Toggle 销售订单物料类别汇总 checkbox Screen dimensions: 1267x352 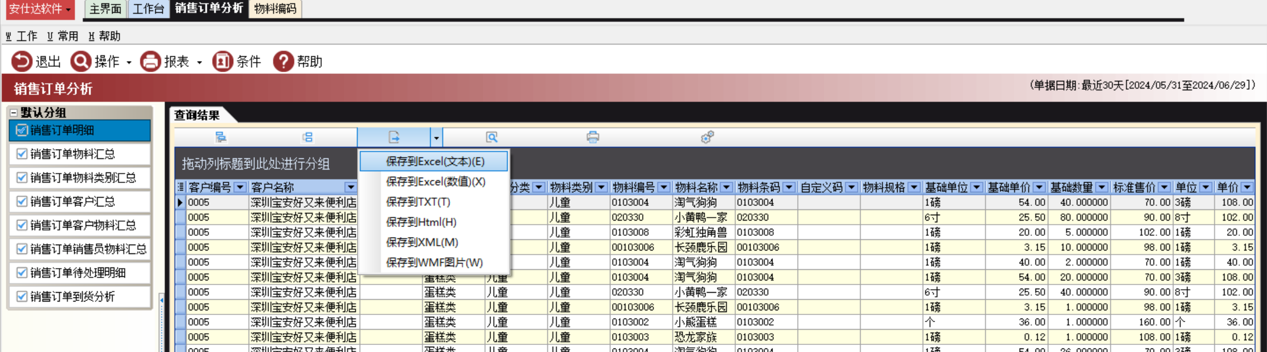22,178
